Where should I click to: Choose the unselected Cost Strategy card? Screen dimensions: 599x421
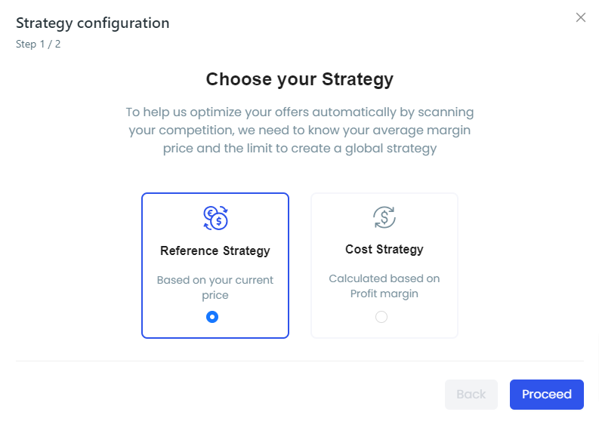384,266
